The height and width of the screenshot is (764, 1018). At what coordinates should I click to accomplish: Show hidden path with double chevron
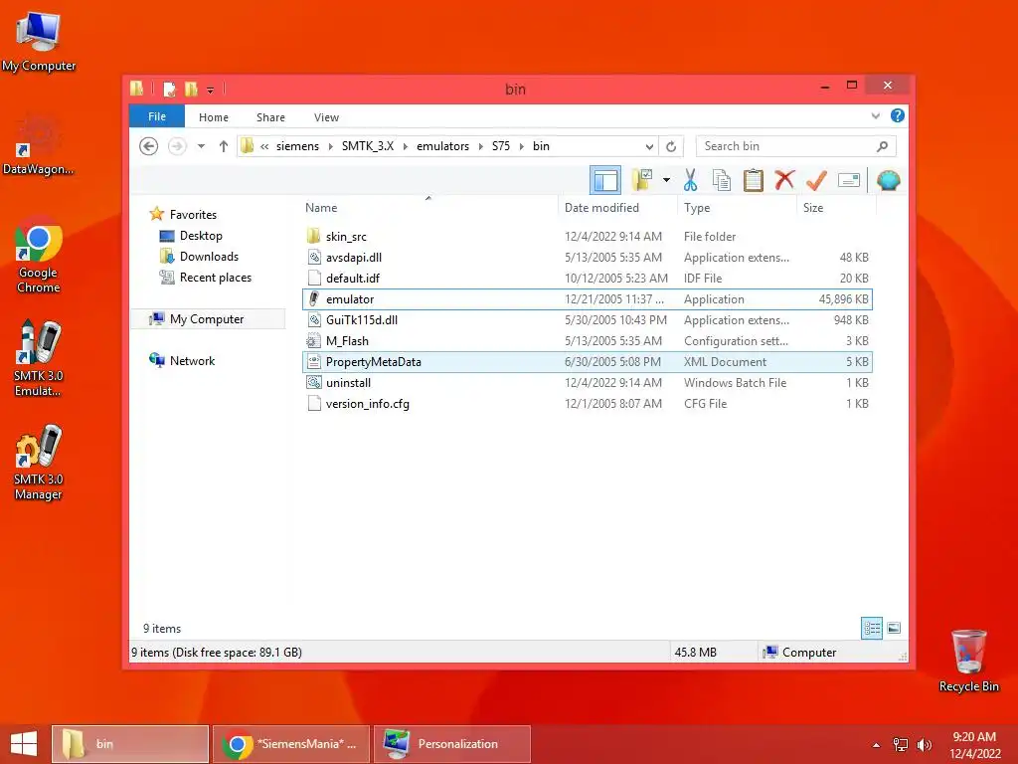coord(264,146)
